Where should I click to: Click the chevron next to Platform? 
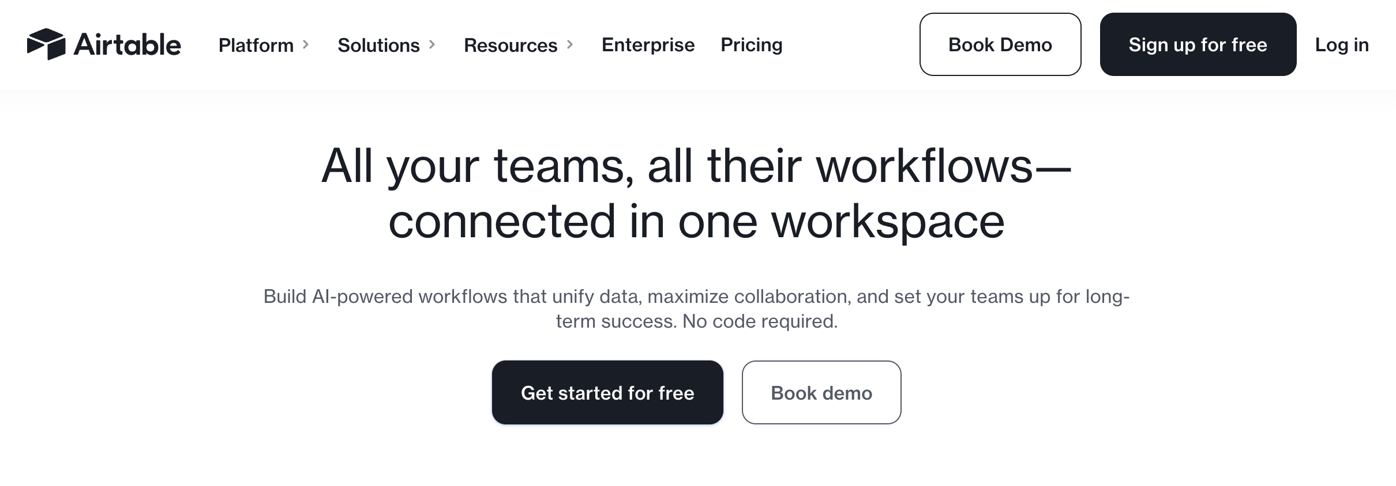[x=306, y=44]
